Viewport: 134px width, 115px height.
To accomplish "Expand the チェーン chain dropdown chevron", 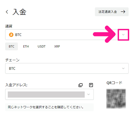I will click(123, 68).
